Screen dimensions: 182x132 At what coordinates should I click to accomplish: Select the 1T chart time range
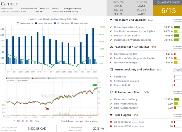click(x=13, y=121)
